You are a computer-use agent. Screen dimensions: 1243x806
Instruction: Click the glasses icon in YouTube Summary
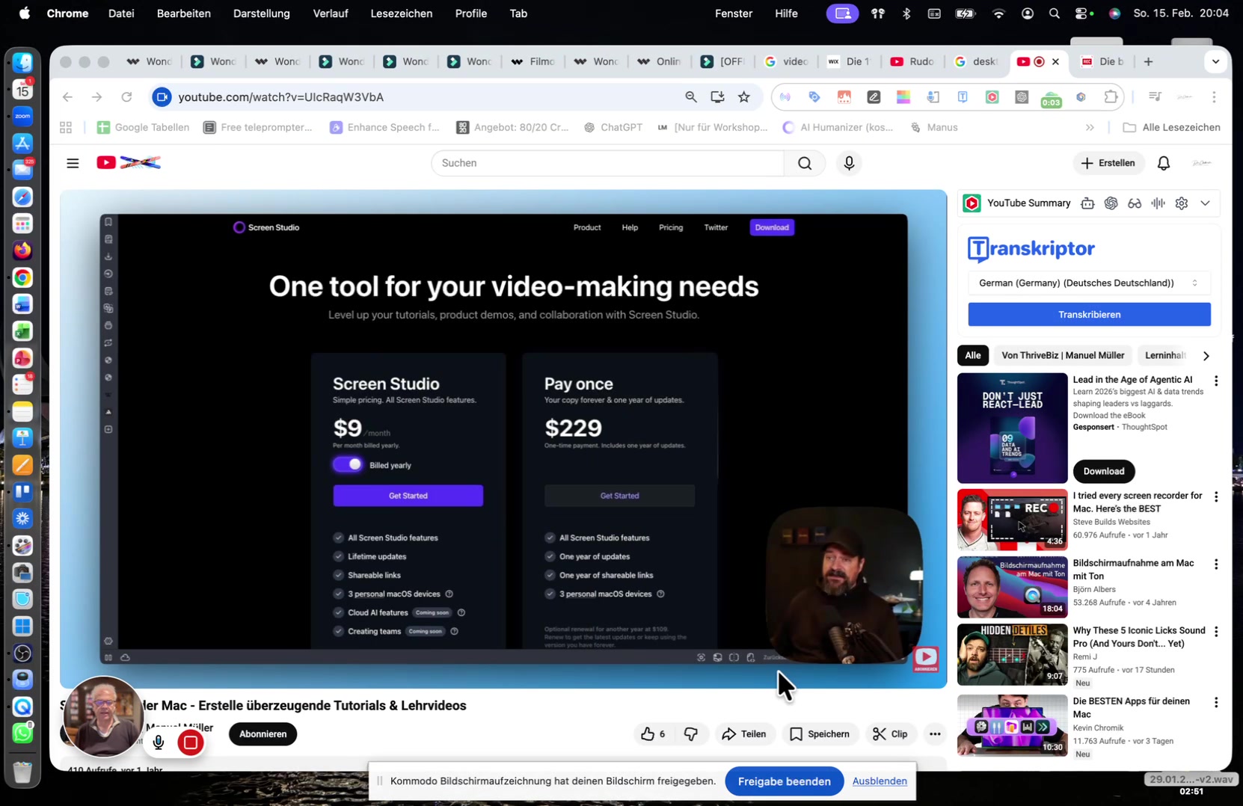tap(1135, 203)
